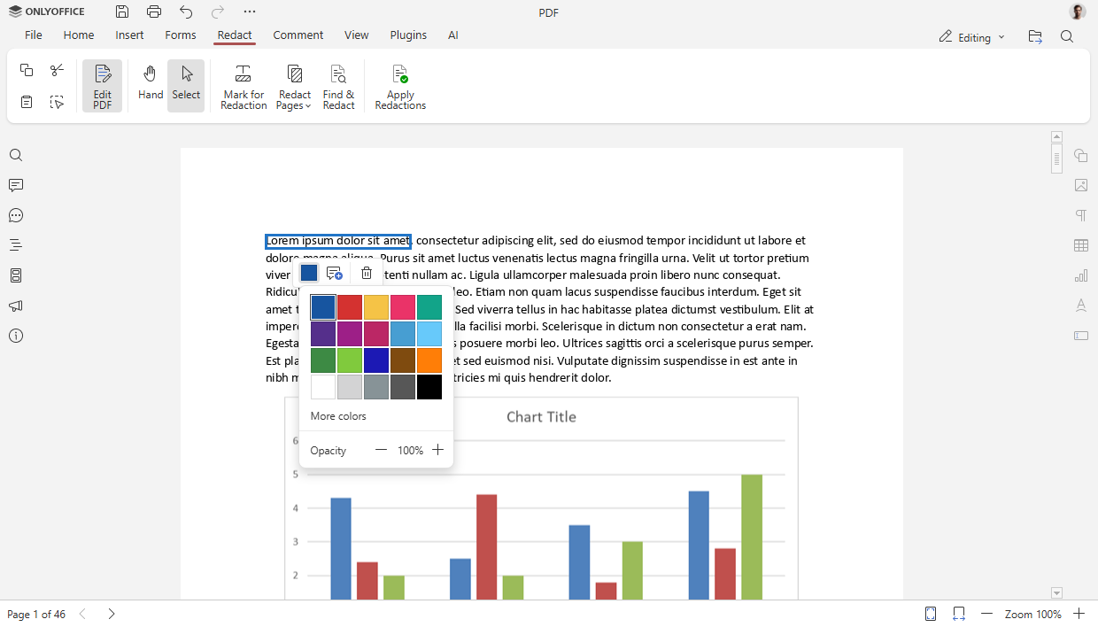Screen dimensions: 1098x627
Task: Open the Search panel in the left sidebar
Action: point(15,155)
